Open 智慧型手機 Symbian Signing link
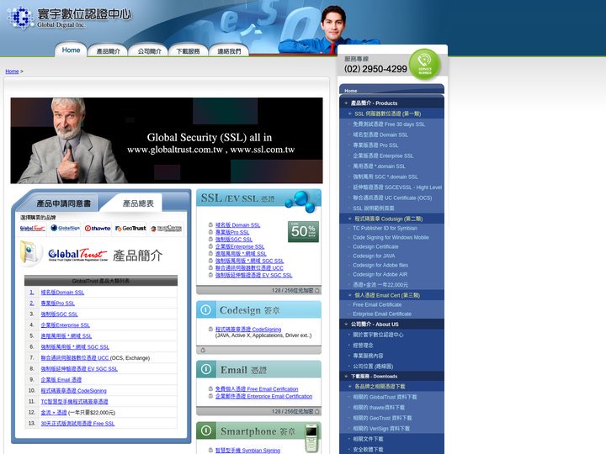The height and width of the screenshot is (454, 606). [x=247, y=450]
